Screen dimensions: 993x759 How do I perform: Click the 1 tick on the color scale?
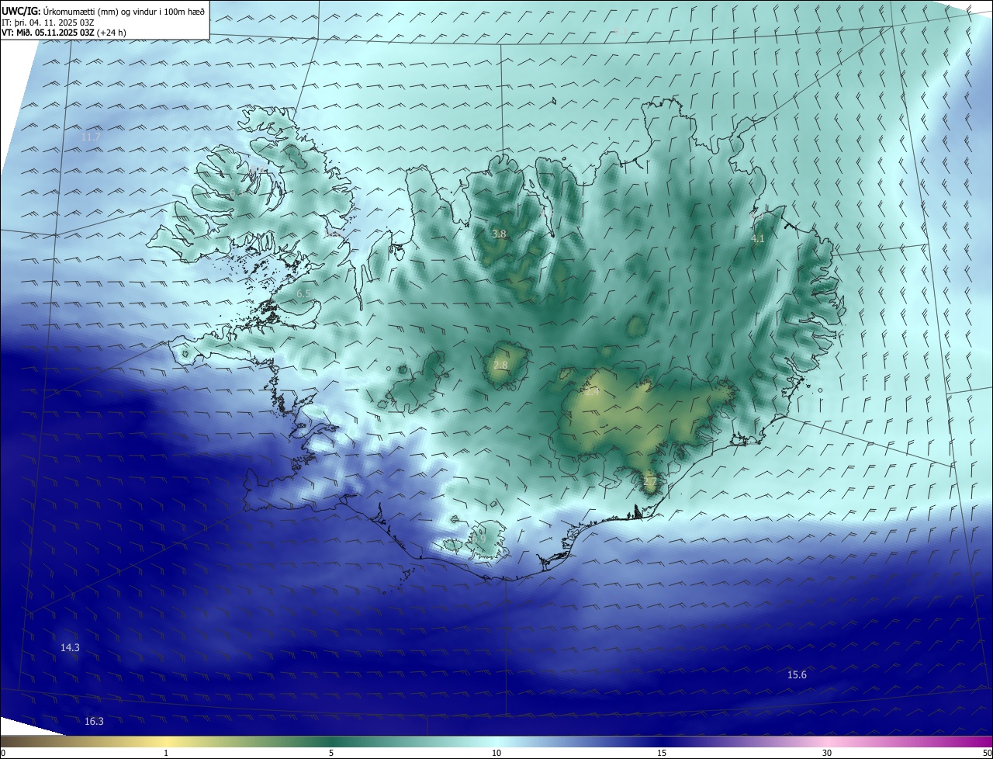(167, 753)
